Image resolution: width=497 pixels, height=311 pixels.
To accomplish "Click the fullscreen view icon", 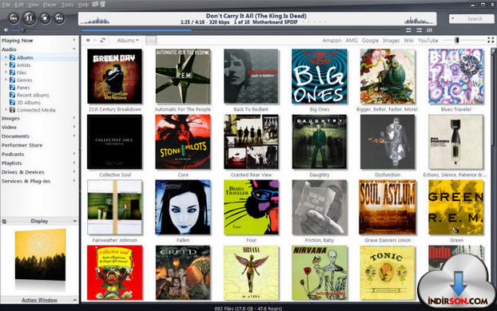I will [x=491, y=40].
